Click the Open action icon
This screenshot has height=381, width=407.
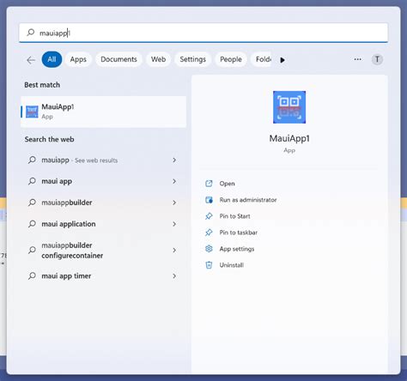click(x=209, y=184)
